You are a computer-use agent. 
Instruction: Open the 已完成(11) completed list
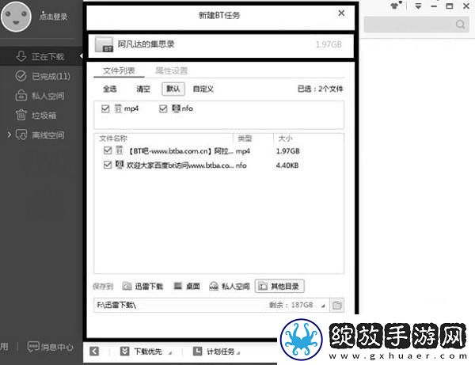pyautogui.click(x=43, y=76)
